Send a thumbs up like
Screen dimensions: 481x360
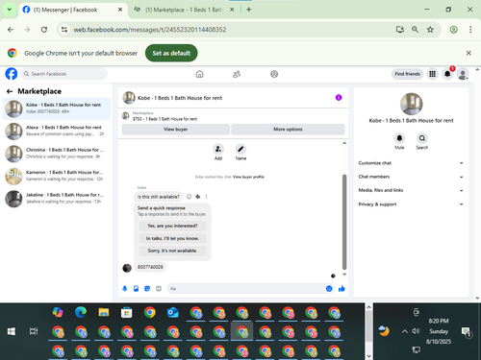tap(342, 289)
